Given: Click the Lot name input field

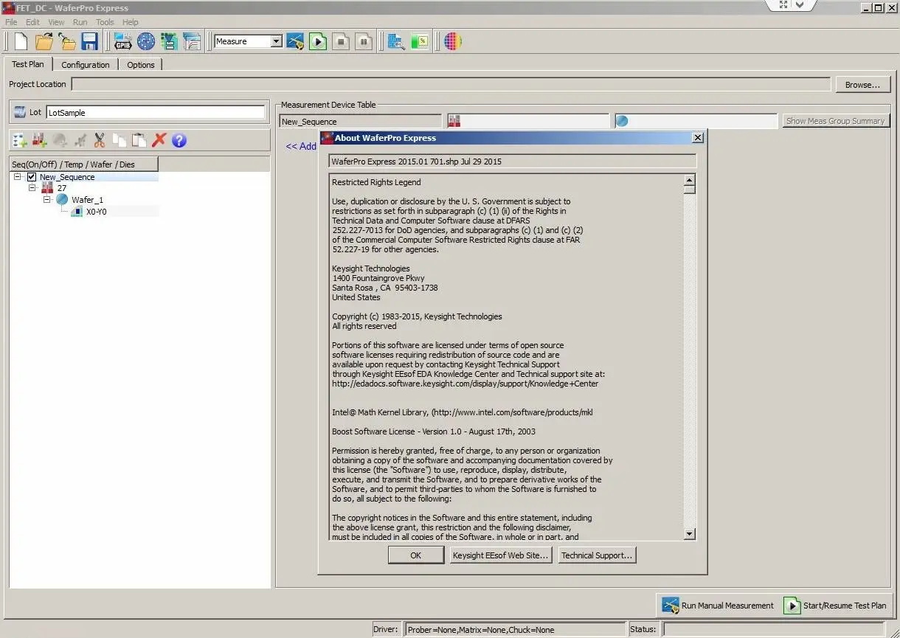Looking at the screenshot, I should (156, 113).
